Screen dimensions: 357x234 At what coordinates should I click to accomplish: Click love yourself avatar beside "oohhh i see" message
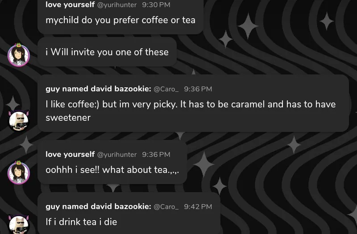click(x=19, y=173)
